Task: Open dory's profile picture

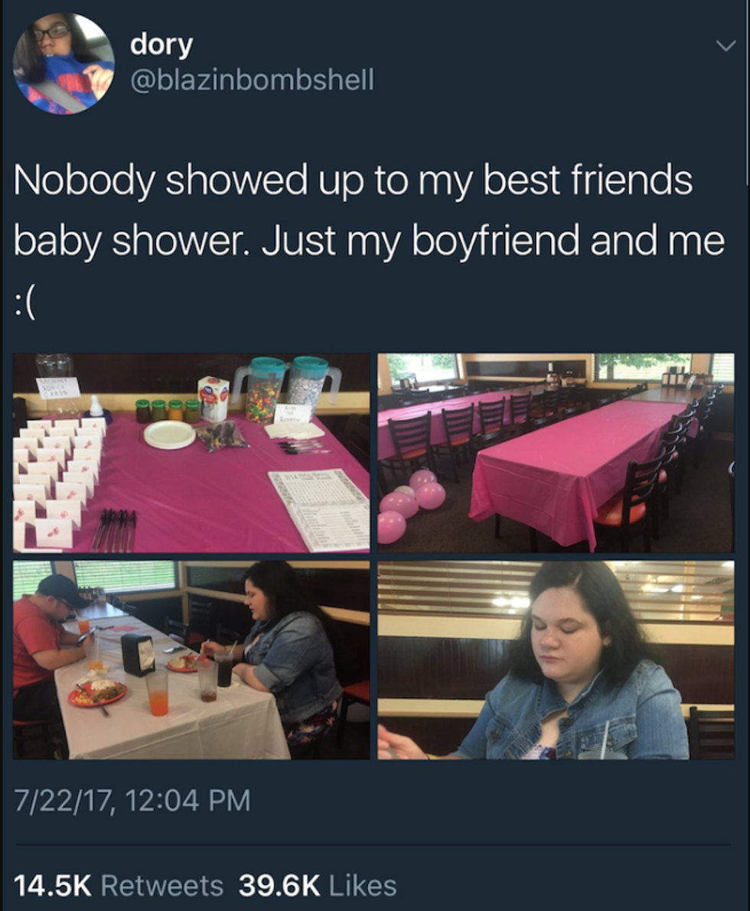Action: 64,63
